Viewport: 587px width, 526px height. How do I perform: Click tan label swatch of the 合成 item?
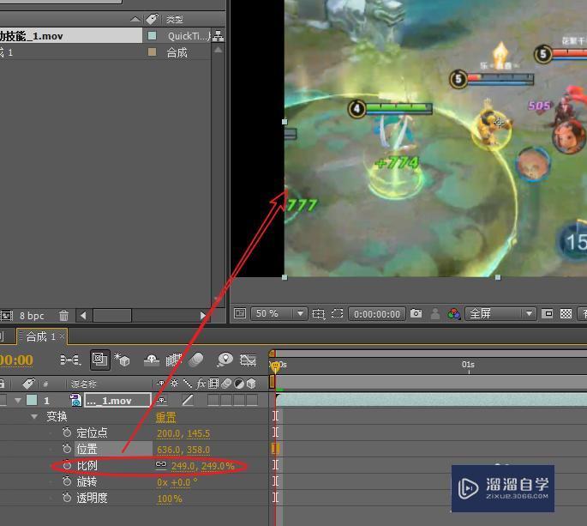click(x=152, y=52)
